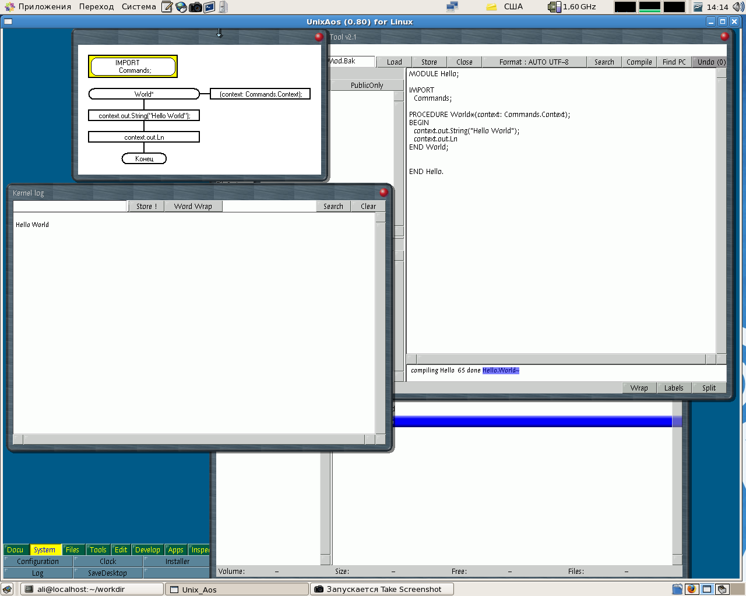Switch to the Docu tab

(x=15, y=550)
